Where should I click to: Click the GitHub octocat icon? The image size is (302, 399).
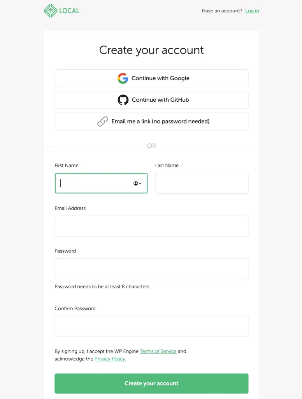pos(123,100)
